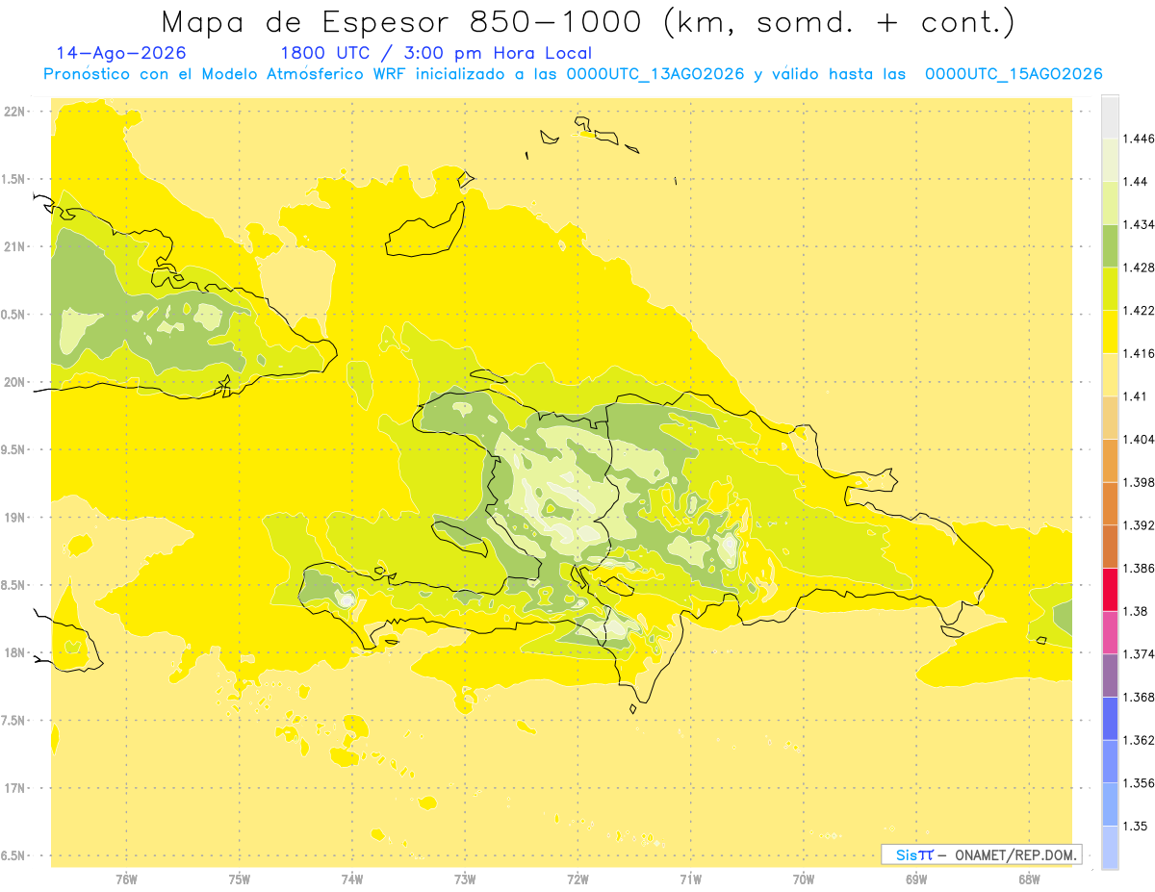Click the legend value '1.446'
Image resolution: width=1155 pixels, height=892 pixels.
(x=1138, y=139)
